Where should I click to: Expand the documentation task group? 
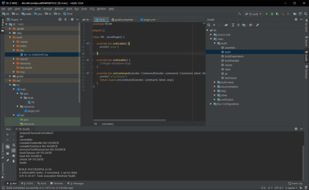[215, 86]
